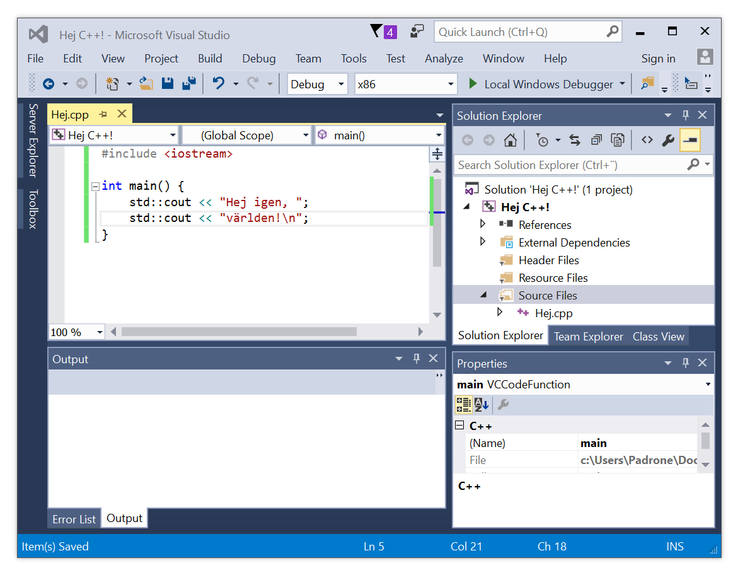Toggle Preview Selected Items in Solution Explorer
The image size is (738, 575).
coord(690,141)
